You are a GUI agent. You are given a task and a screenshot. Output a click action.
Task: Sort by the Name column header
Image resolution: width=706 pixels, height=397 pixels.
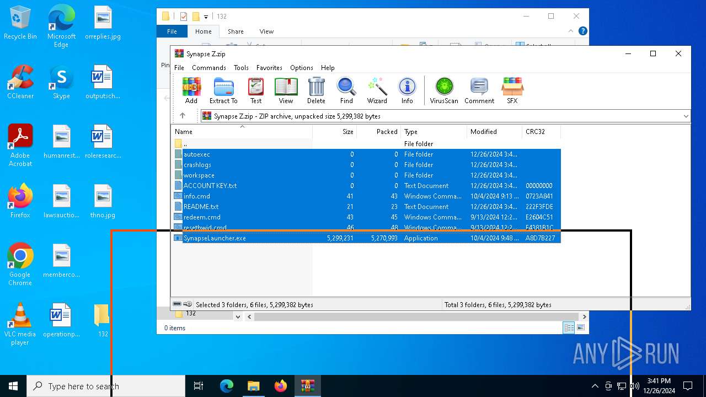242,132
